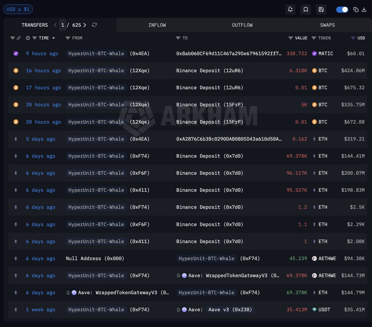This screenshot has height=327, width=372.
Task: Open Binance Deposit (15FrP) 5K BTC recipient
Action: pos(210,105)
